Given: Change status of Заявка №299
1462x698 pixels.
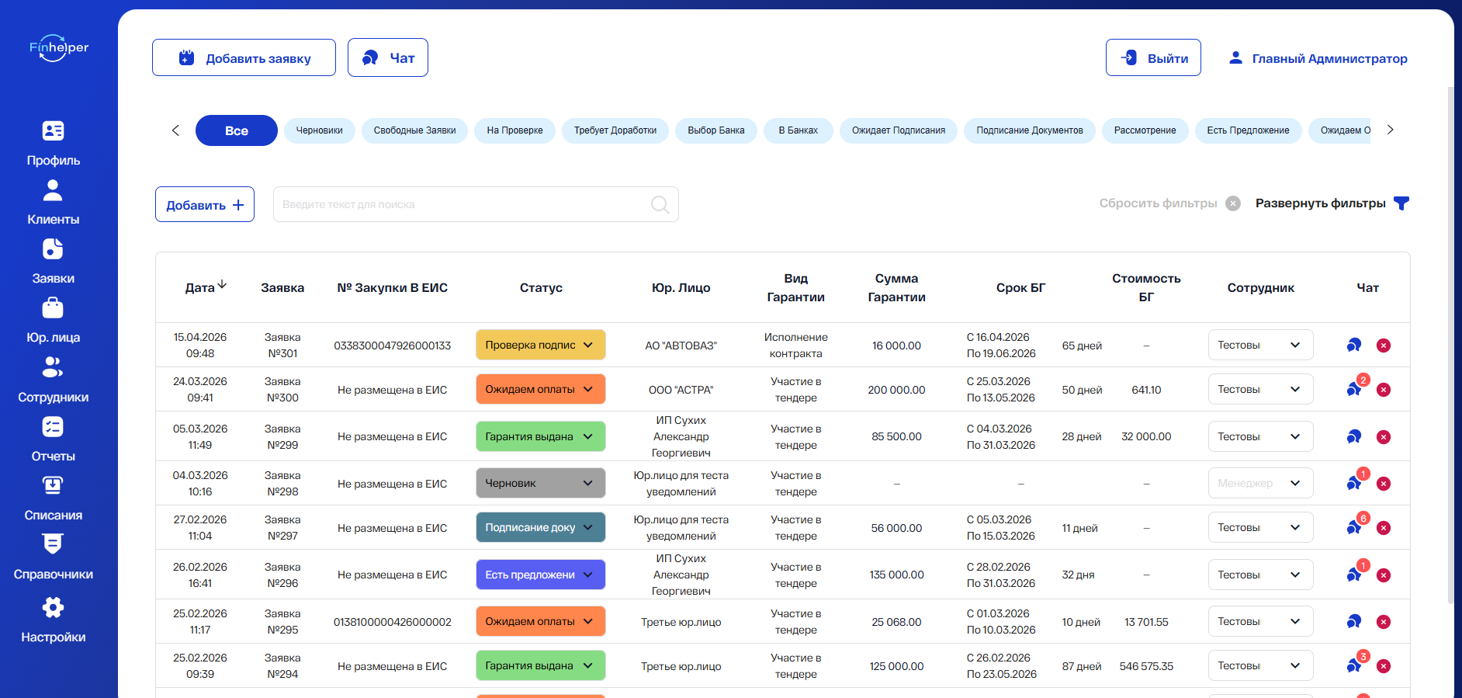Looking at the screenshot, I should pos(540,436).
